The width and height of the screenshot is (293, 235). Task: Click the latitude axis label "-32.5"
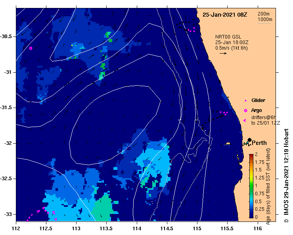(x=6, y=179)
